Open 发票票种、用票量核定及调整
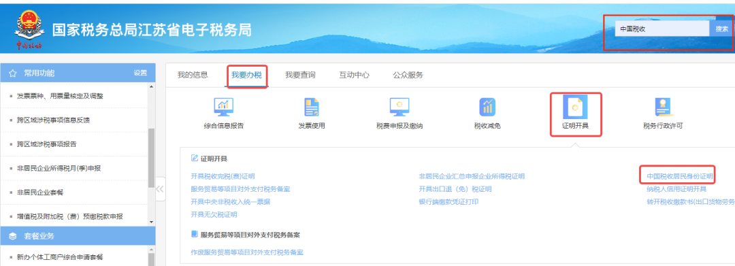 [60, 96]
